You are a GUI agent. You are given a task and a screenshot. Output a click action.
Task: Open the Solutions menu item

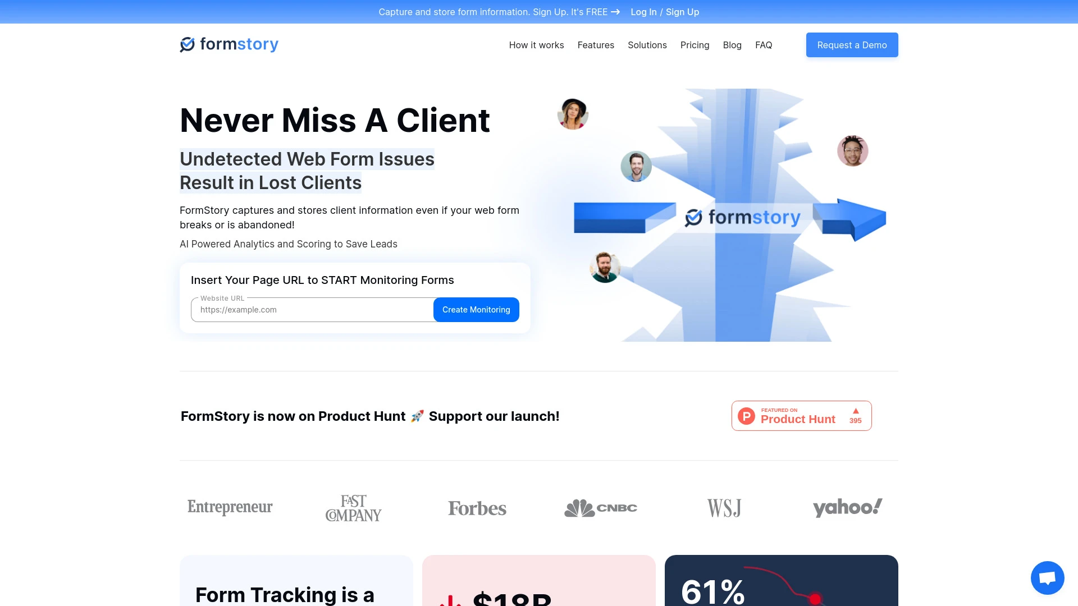(647, 44)
